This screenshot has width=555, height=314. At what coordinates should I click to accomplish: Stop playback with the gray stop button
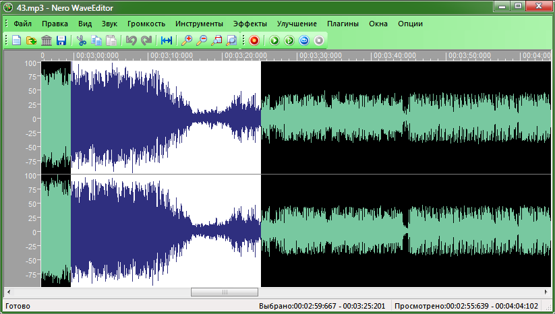[x=319, y=40]
